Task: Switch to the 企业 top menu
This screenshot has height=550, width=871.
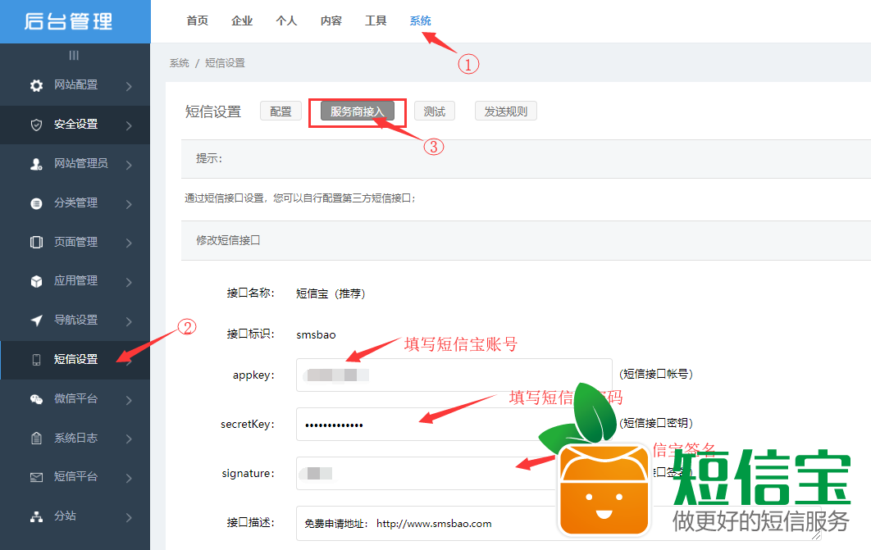Action: [x=242, y=20]
